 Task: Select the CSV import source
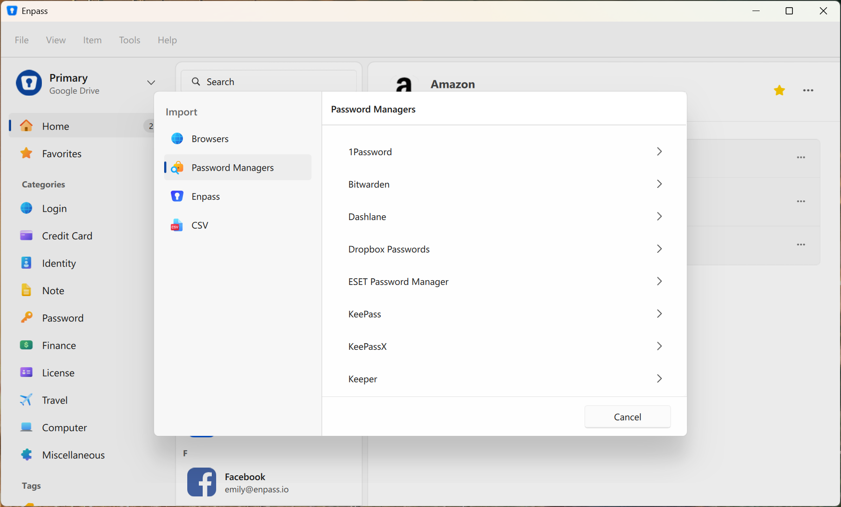(238, 225)
